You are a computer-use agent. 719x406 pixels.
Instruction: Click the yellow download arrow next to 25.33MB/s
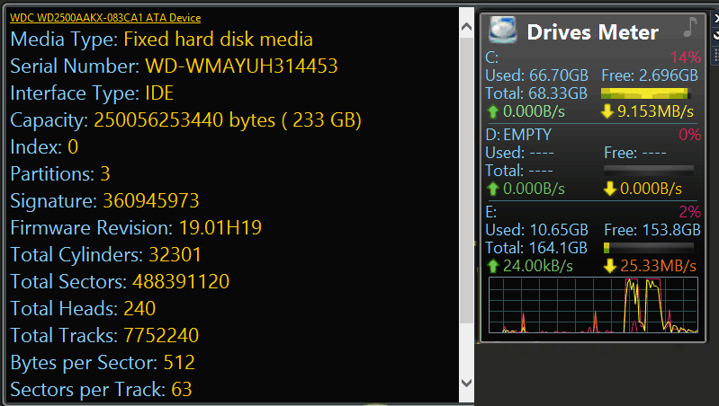(x=609, y=266)
